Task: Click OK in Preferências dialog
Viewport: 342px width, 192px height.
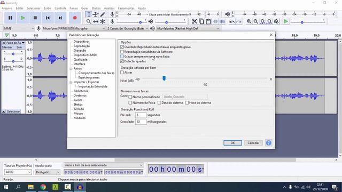Action: coord(232,143)
